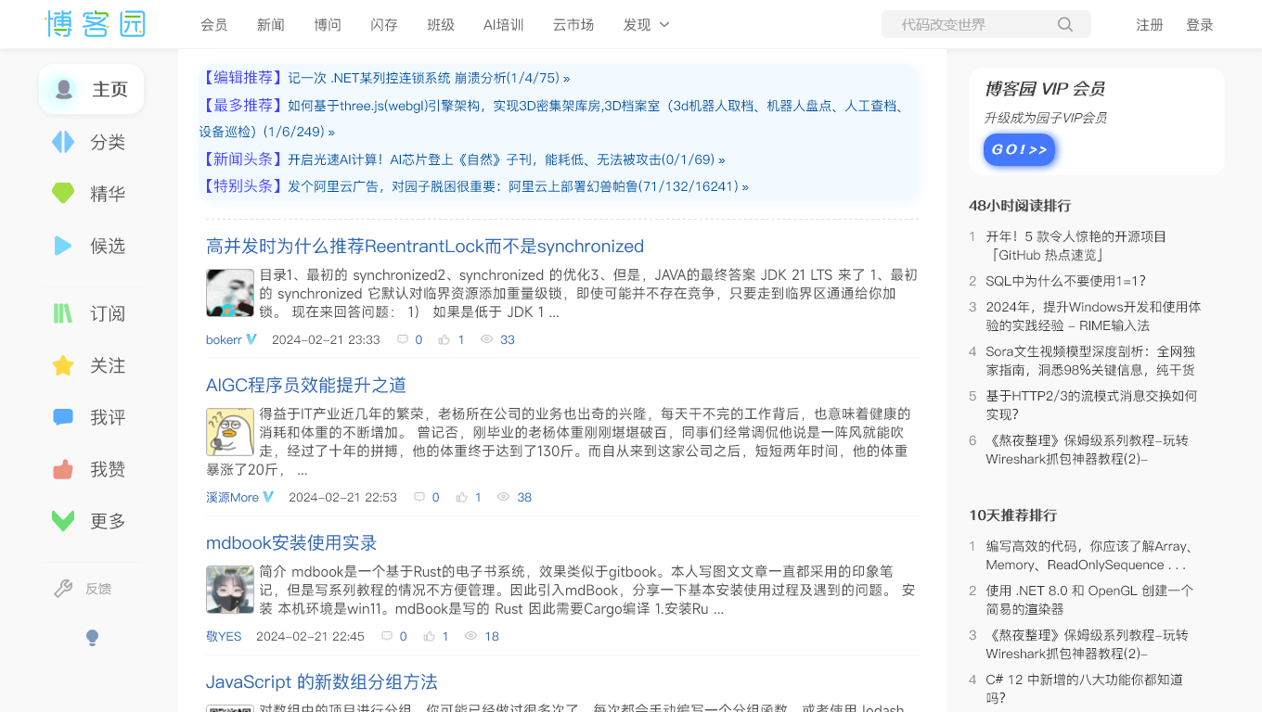Open ranked item 2024年，提升Windows开发
The height and width of the screenshot is (712, 1262).
tap(1093, 316)
